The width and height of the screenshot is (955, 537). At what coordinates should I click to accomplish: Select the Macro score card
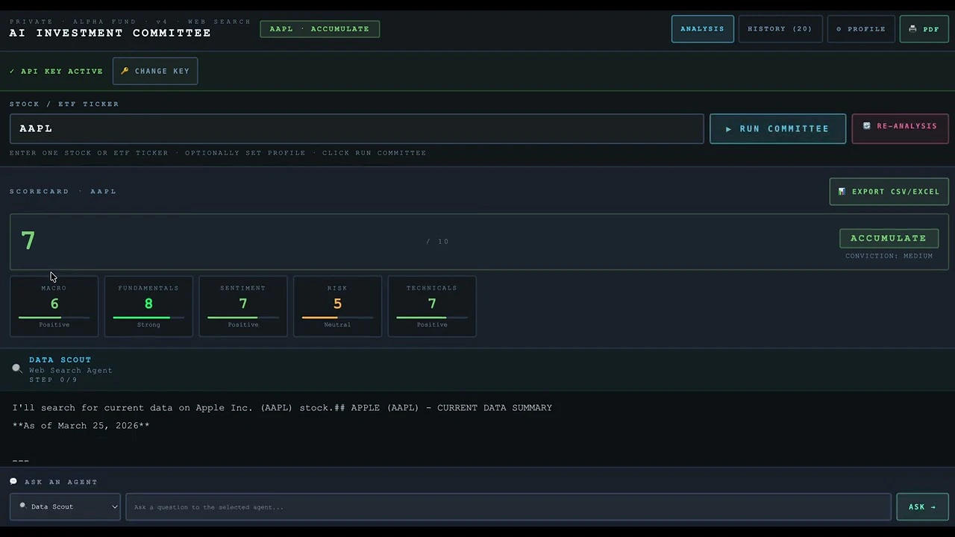[x=54, y=307]
